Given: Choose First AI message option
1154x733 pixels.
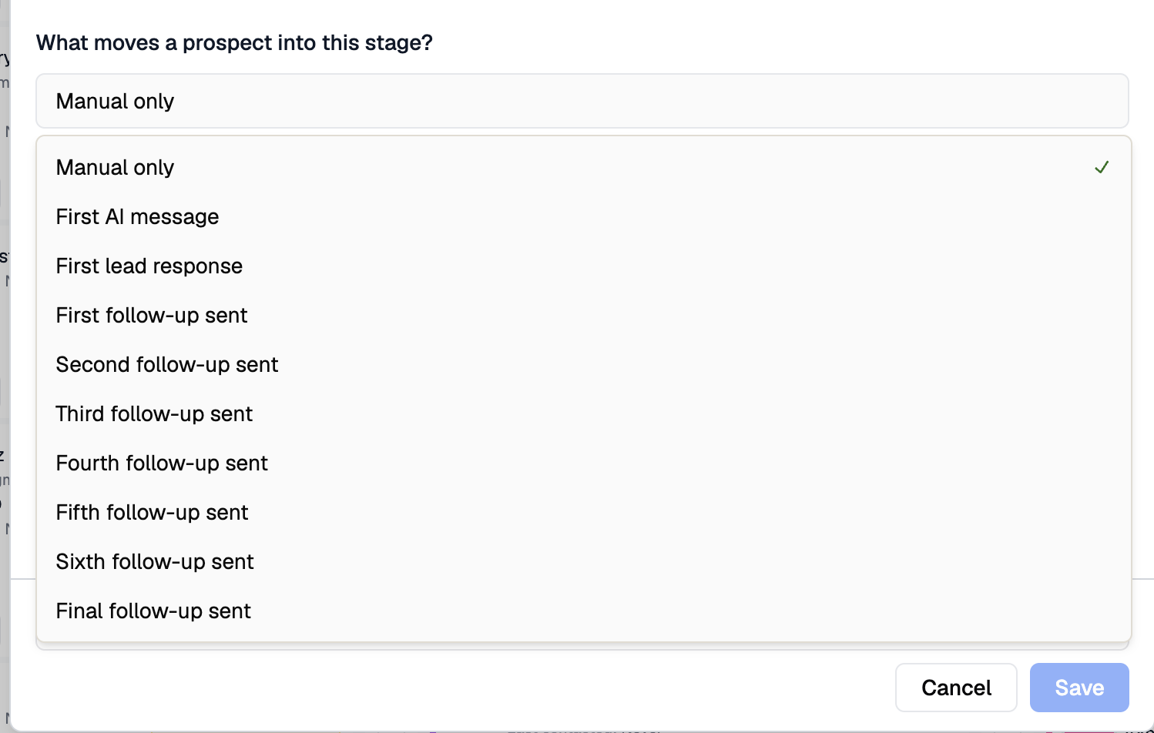Looking at the screenshot, I should pos(584,216).
